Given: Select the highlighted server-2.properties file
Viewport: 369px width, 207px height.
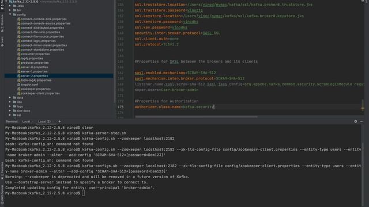Looking at the screenshot, I should [59, 76].
